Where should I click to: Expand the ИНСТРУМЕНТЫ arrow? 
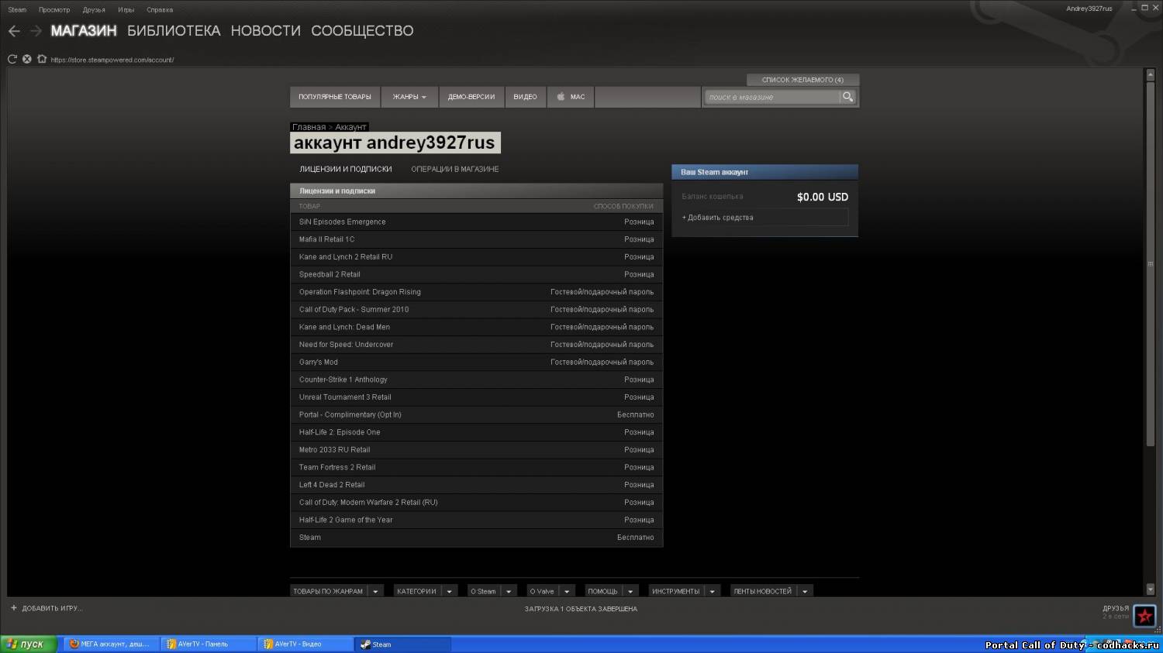click(x=712, y=591)
